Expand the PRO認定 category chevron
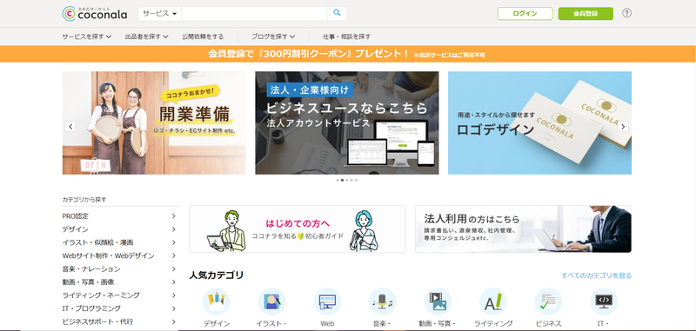Viewport: 696px width, 331px height. click(173, 216)
